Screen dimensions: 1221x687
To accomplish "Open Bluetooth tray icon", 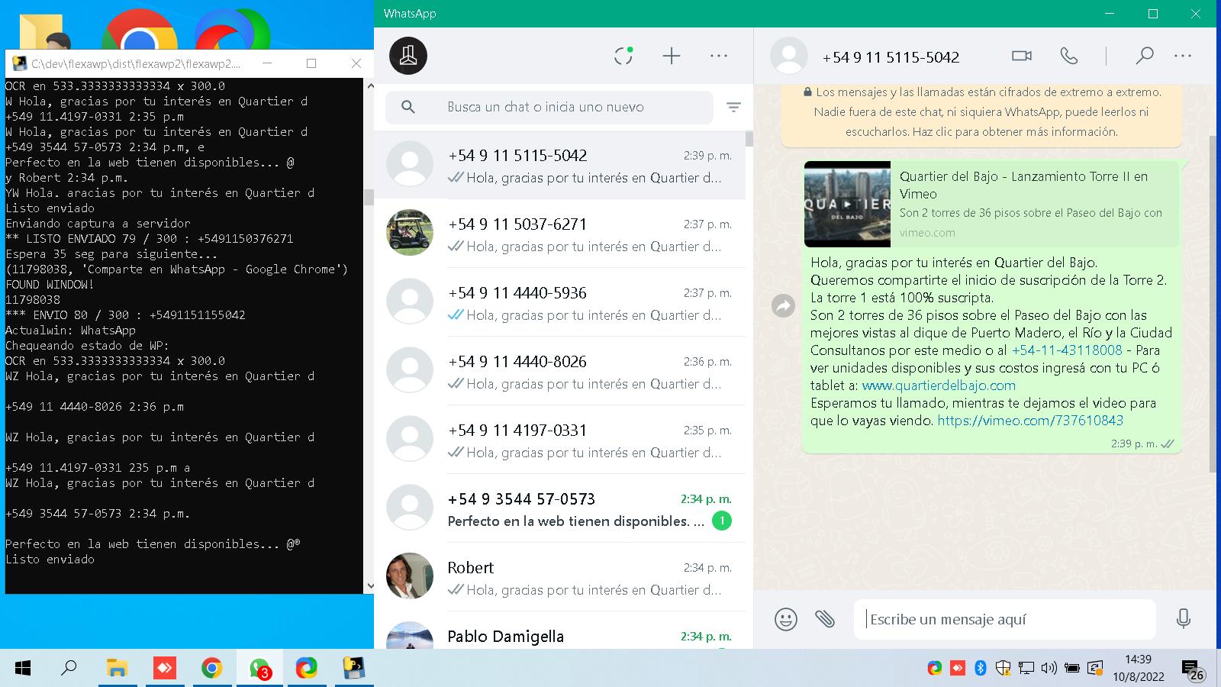I will point(981,669).
